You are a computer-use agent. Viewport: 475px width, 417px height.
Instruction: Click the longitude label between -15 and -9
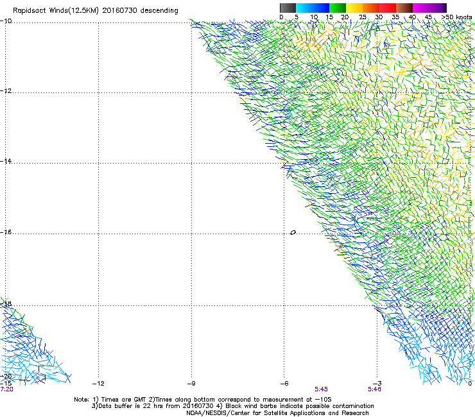[98, 384]
